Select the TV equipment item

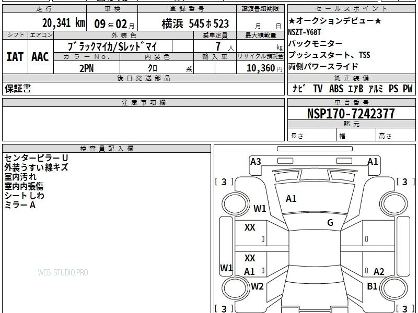point(318,88)
